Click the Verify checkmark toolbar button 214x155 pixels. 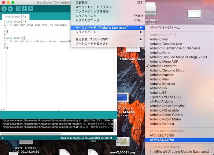click(x=4, y=9)
